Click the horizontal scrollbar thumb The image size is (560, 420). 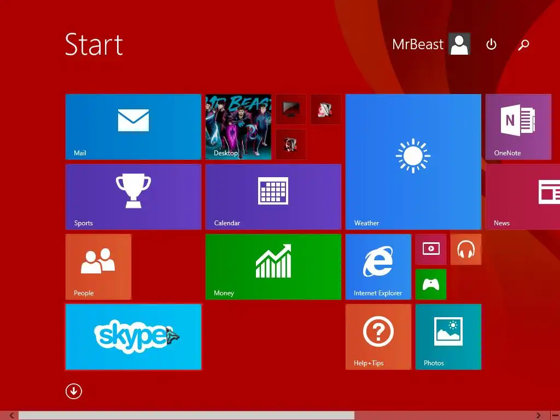186,416
